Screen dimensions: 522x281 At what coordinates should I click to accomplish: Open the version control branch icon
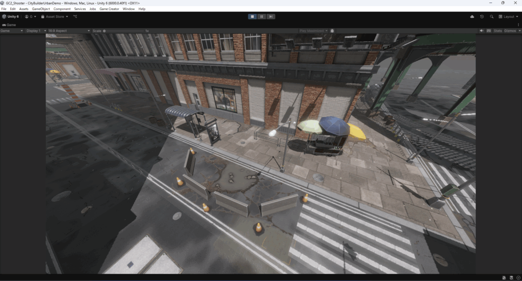tap(75, 16)
